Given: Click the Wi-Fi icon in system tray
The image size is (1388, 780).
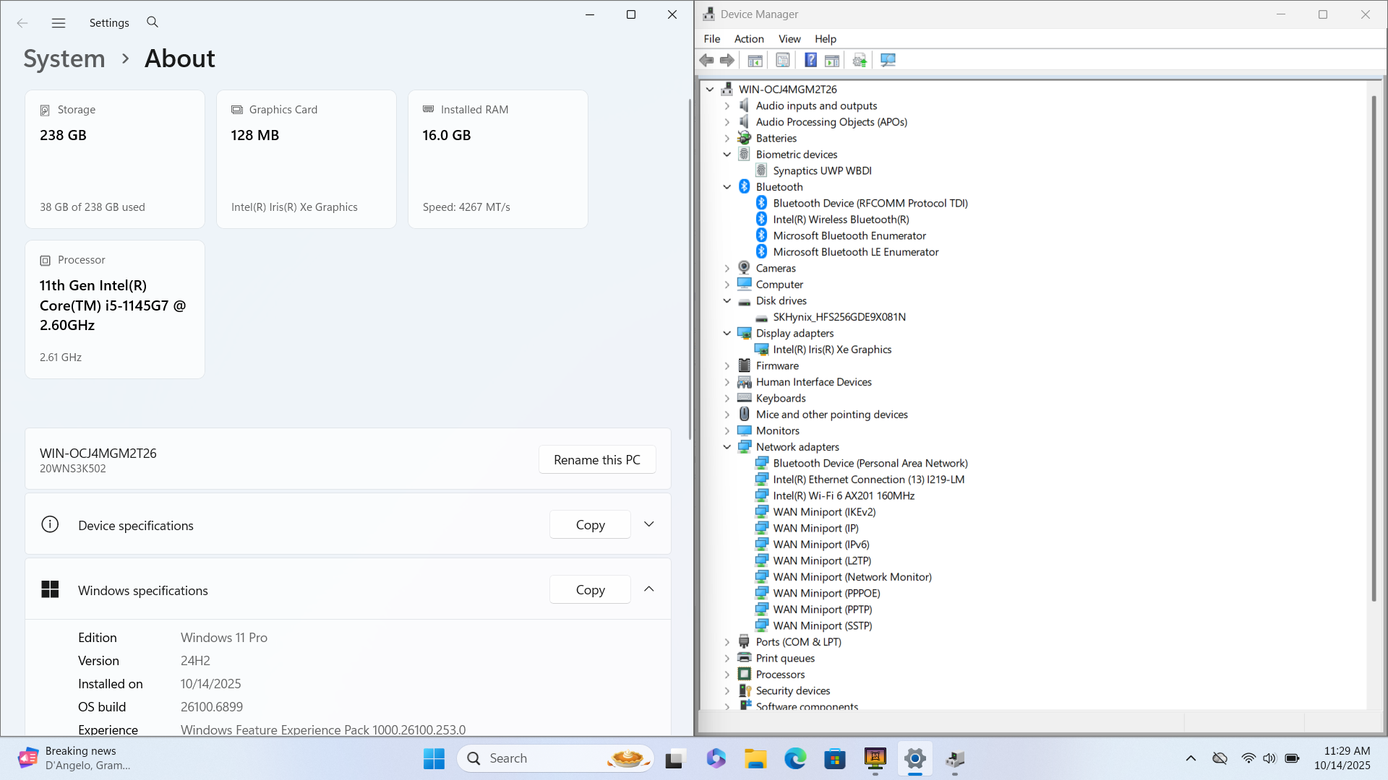Looking at the screenshot, I should tap(1248, 758).
